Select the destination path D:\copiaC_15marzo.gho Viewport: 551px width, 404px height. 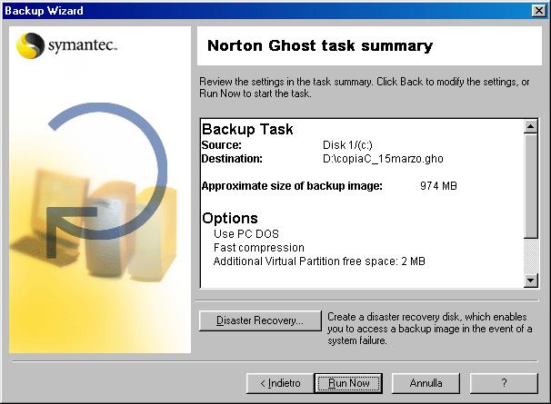click(383, 159)
